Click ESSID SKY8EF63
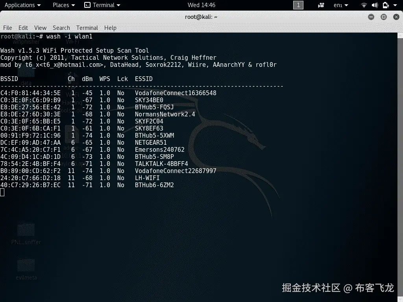This screenshot has height=302, width=403. pyautogui.click(x=149, y=129)
